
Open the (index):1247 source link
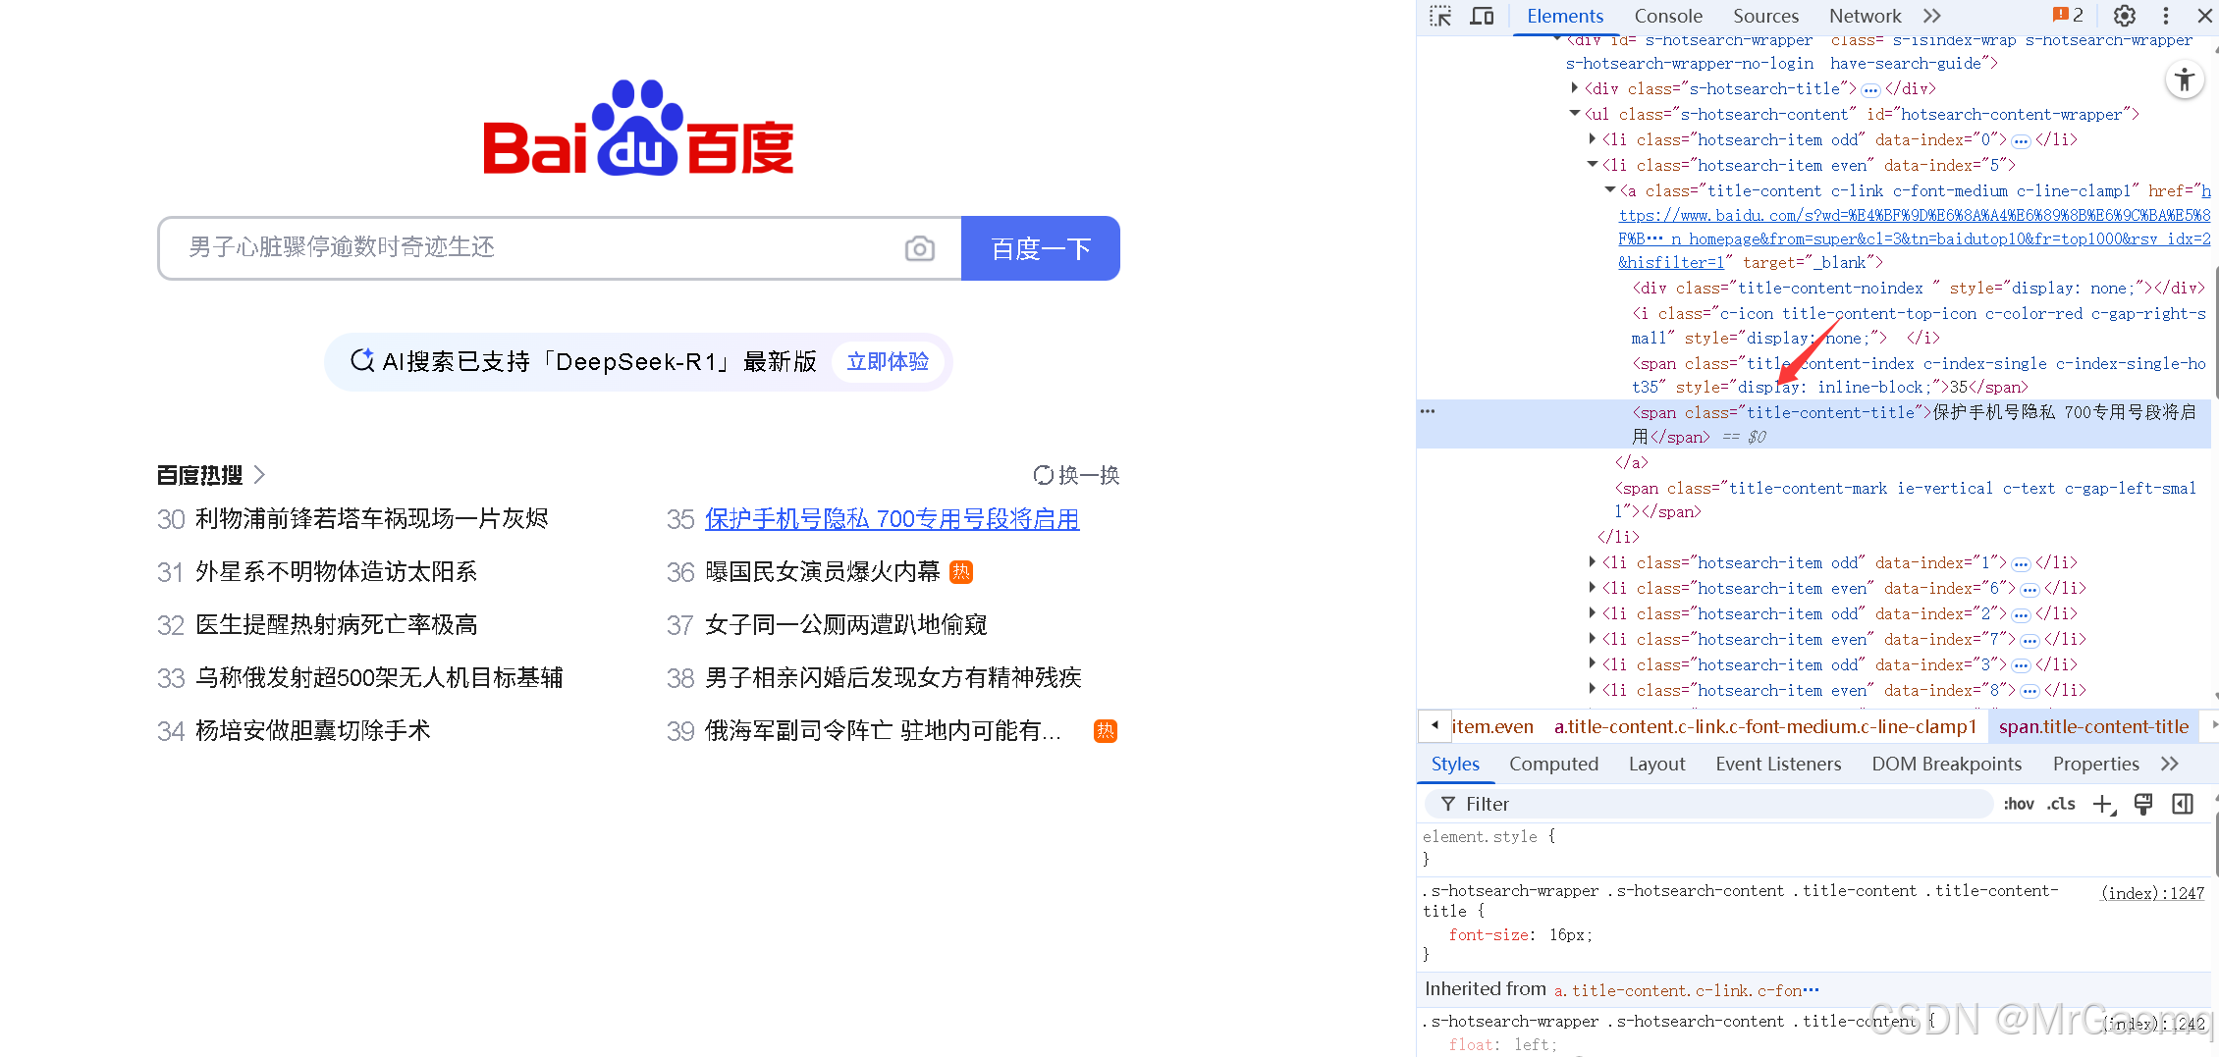(x=2152, y=893)
